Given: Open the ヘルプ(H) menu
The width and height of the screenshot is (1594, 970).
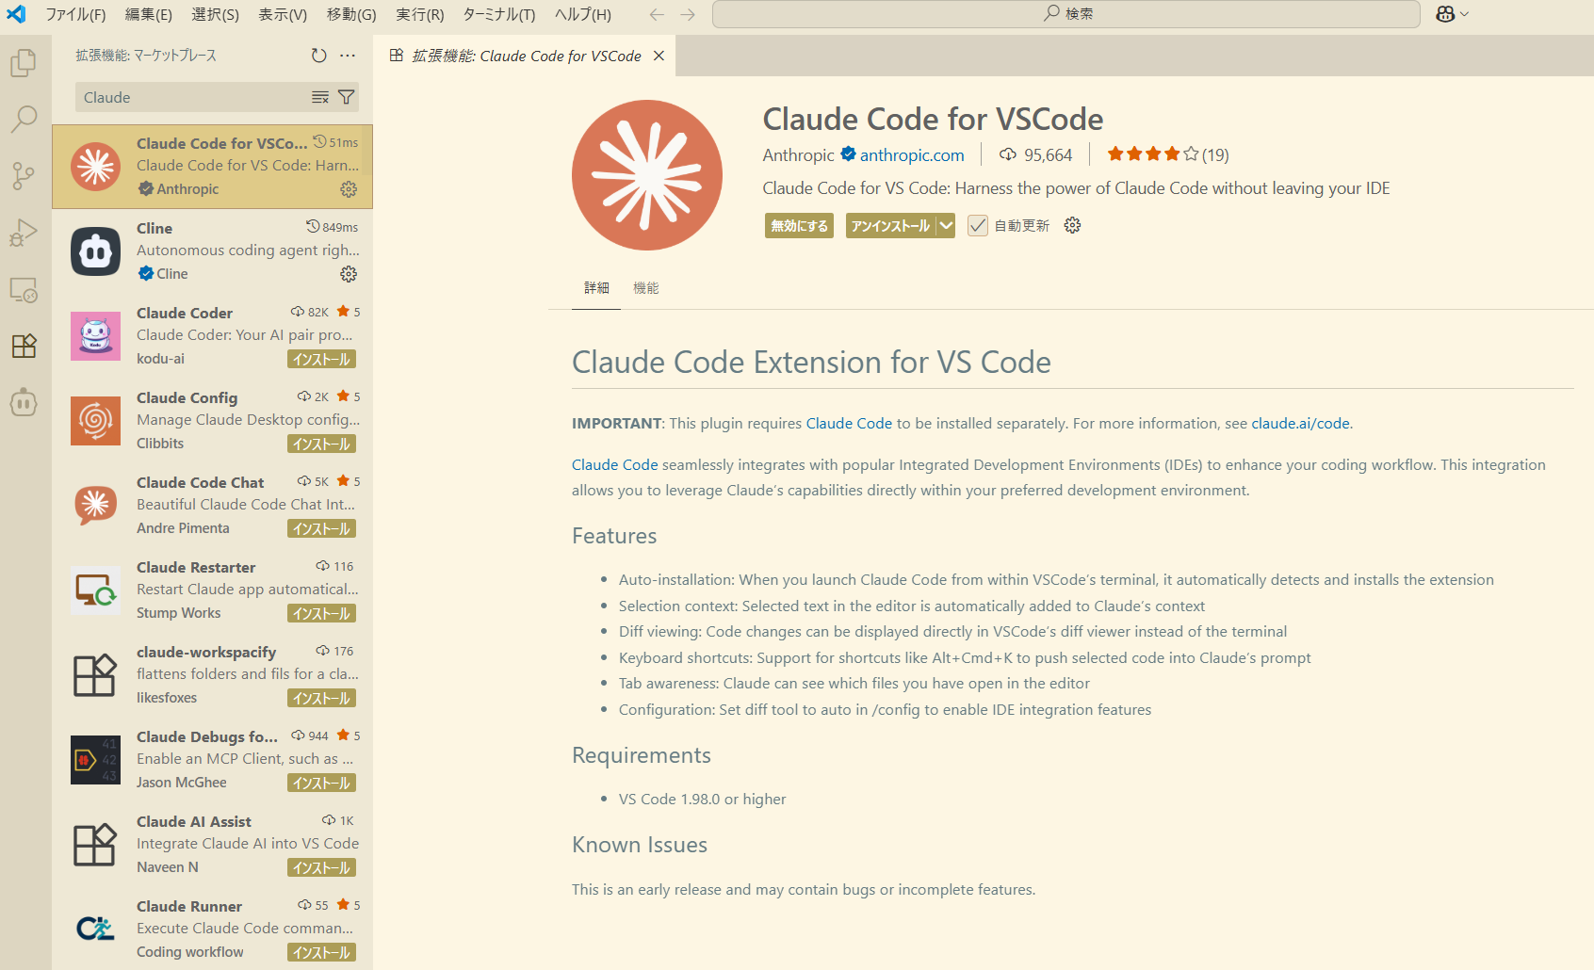Looking at the screenshot, I should 582,14.
